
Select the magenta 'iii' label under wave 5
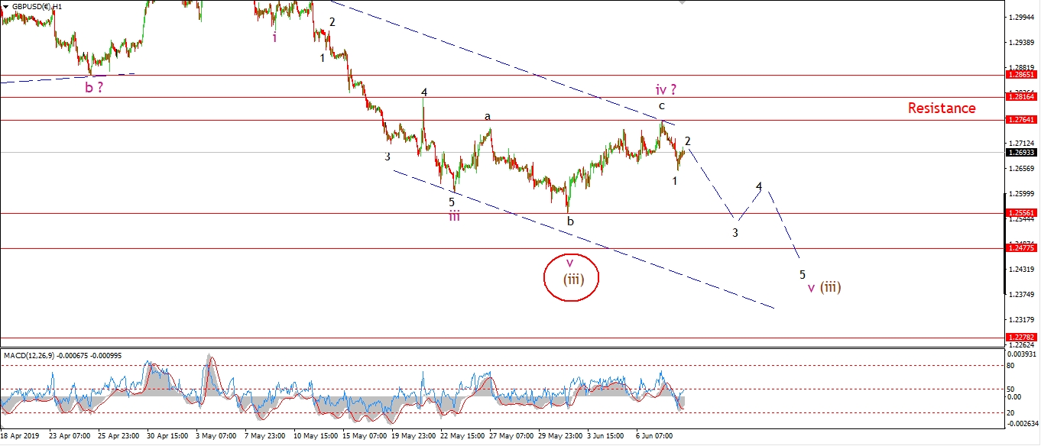454,215
